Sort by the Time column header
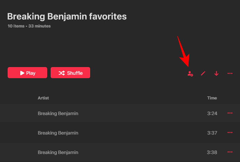Image resolution: width=240 pixels, height=162 pixels. pos(212,98)
